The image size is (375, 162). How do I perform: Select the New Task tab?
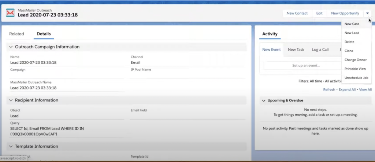(296, 50)
